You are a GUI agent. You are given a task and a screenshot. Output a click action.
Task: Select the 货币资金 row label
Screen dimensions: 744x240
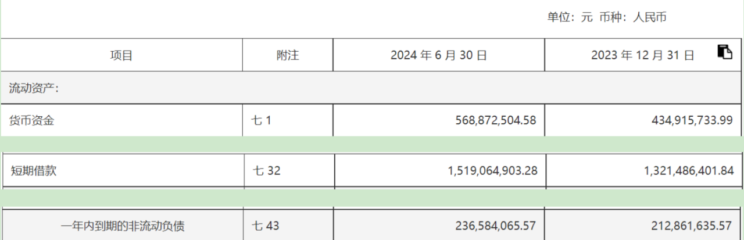coord(31,121)
